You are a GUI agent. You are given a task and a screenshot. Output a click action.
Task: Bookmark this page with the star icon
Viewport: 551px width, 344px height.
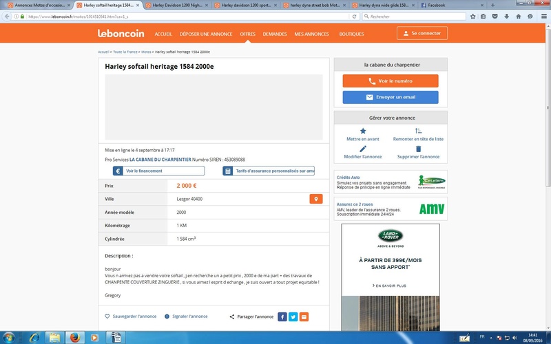[473, 17]
